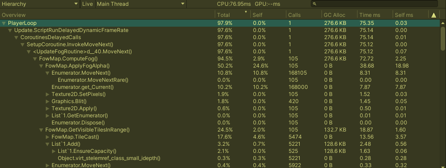Image resolution: width=446 pixels, height=168 pixels.
Task: Sort by the Self ms column header
Action: [410, 15]
